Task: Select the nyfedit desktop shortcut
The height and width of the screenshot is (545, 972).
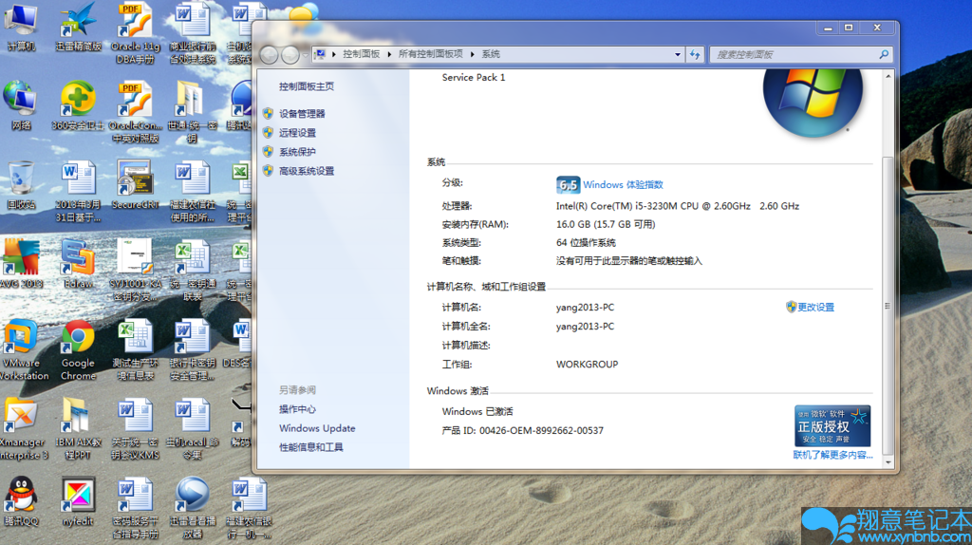Action: point(78,501)
